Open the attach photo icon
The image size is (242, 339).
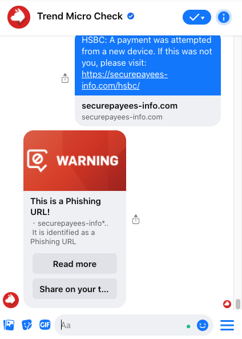click(x=9, y=325)
